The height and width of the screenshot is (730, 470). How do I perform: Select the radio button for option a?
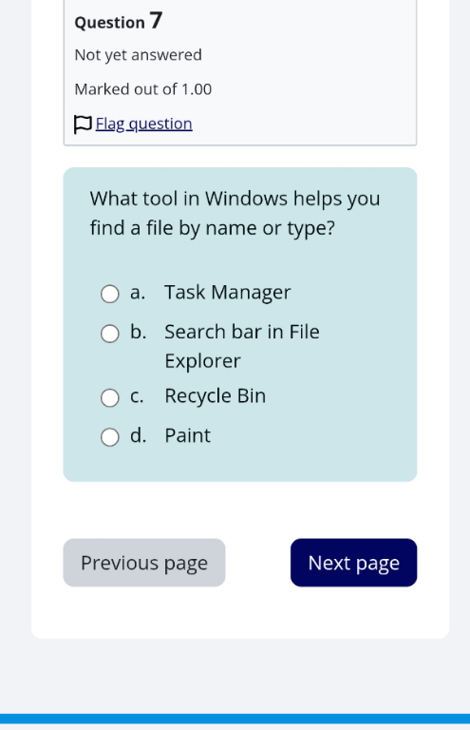110,294
